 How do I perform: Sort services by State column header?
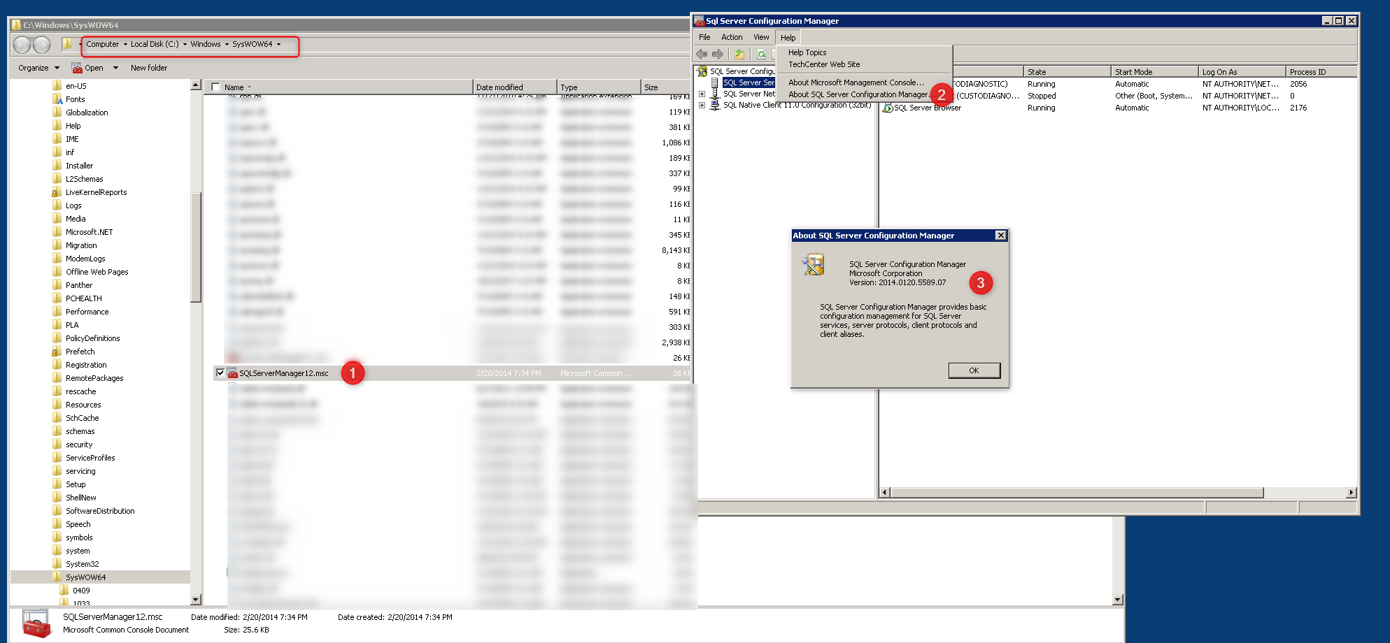[1068, 72]
